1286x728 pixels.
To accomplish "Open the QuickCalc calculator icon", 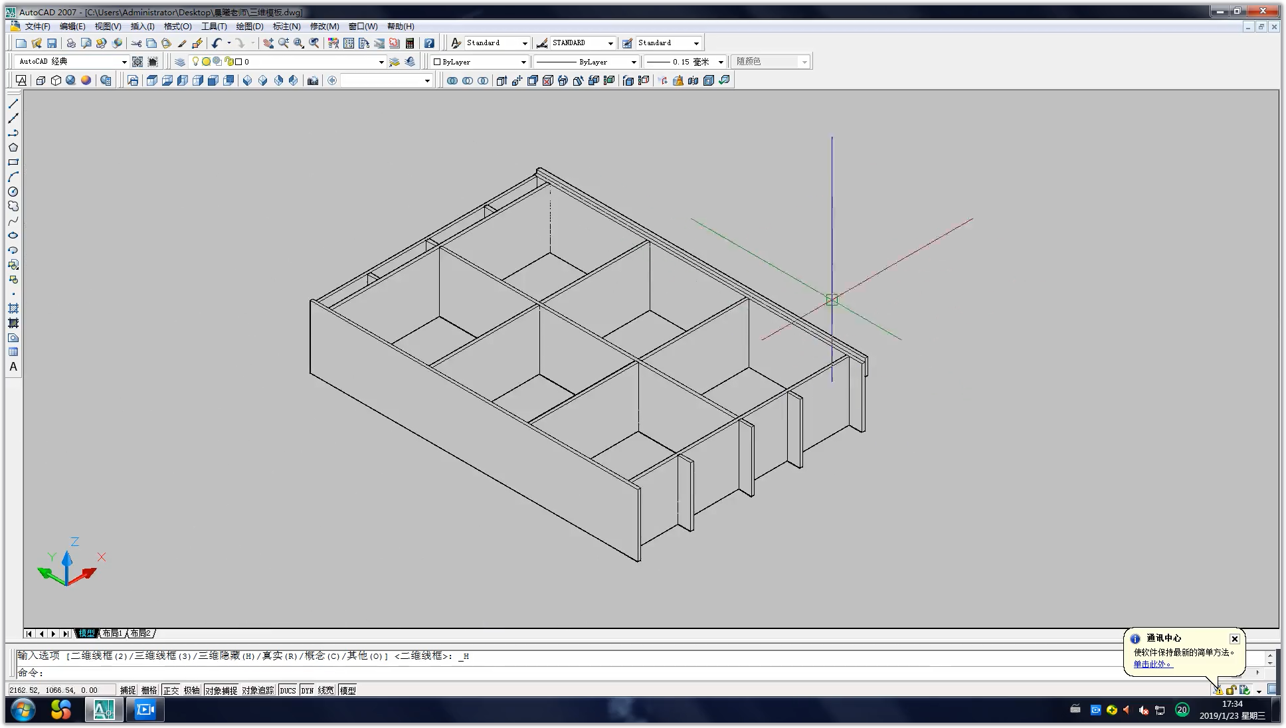I will click(x=410, y=43).
